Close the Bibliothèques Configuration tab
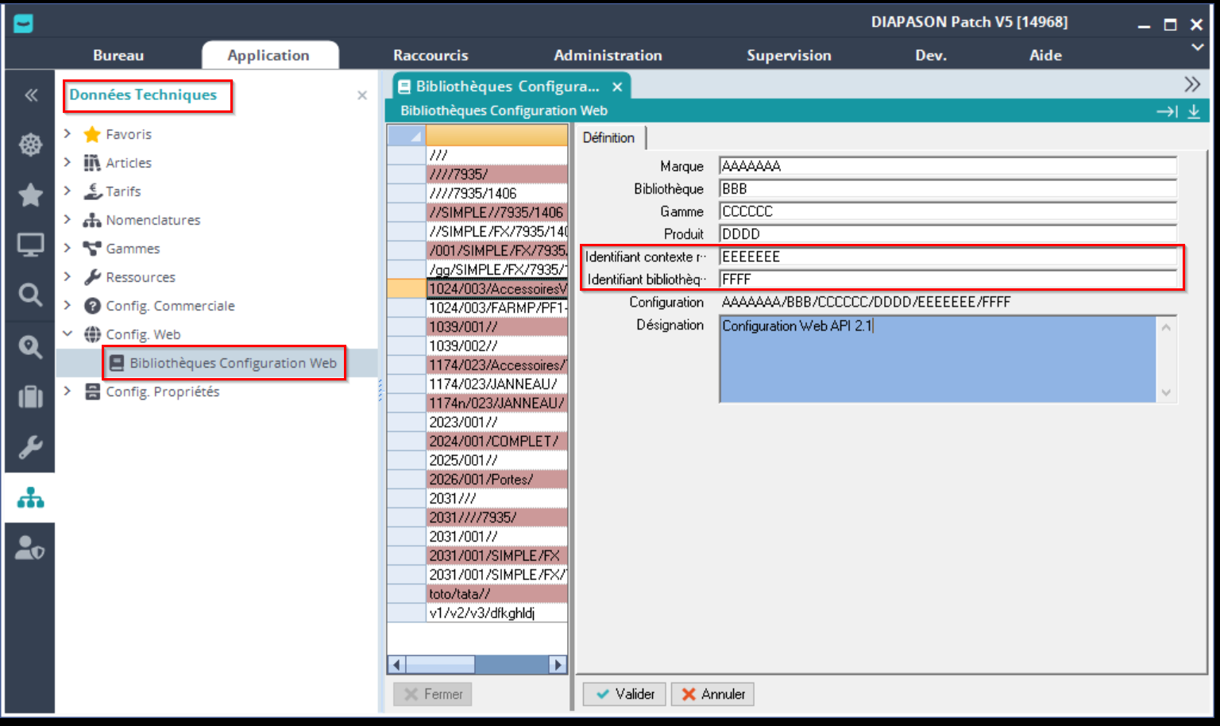Image resolution: width=1220 pixels, height=726 pixels. click(x=617, y=87)
